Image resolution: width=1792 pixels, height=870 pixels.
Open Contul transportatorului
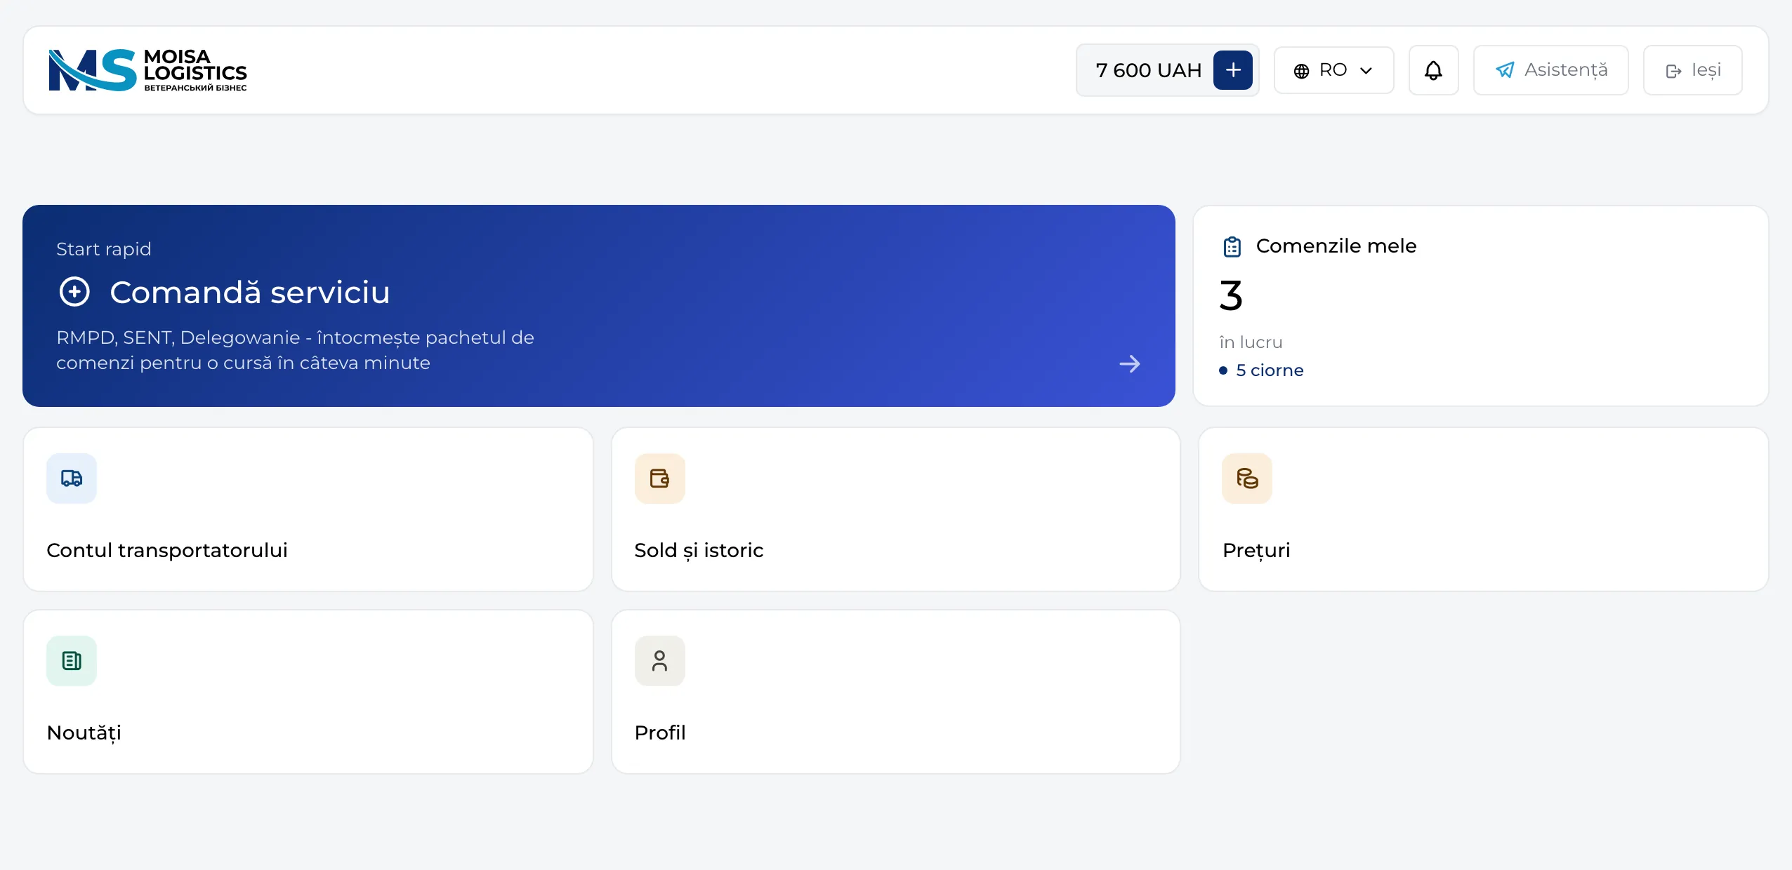pyautogui.click(x=308, y=509)
